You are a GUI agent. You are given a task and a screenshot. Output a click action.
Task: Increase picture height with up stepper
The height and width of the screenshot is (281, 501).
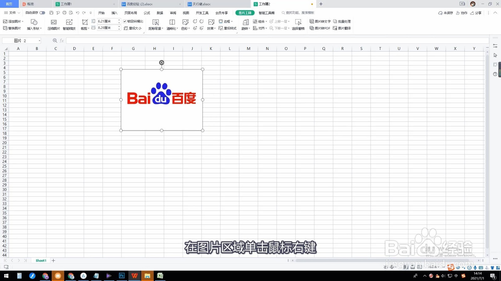pyautogui.click(x=119, y=20)
